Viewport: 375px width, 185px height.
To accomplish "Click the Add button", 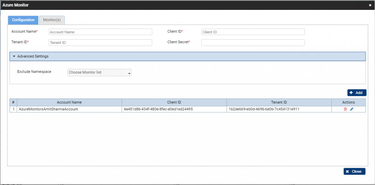I will (x=357, y=93).
